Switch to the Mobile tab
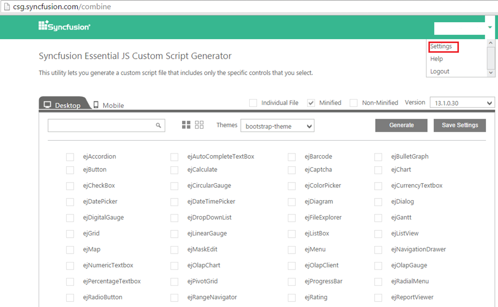Screen dimensions: 498x307 (108, 105)
